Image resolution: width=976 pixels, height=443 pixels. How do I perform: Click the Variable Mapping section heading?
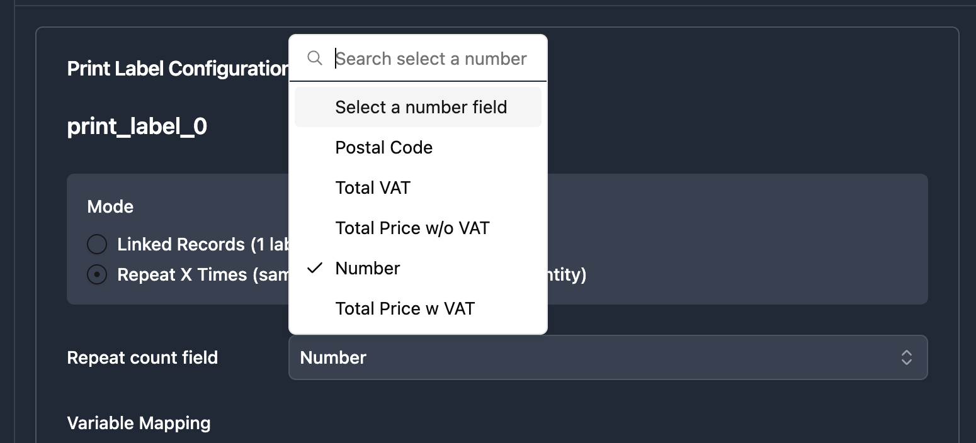click(x=139, y=423)
